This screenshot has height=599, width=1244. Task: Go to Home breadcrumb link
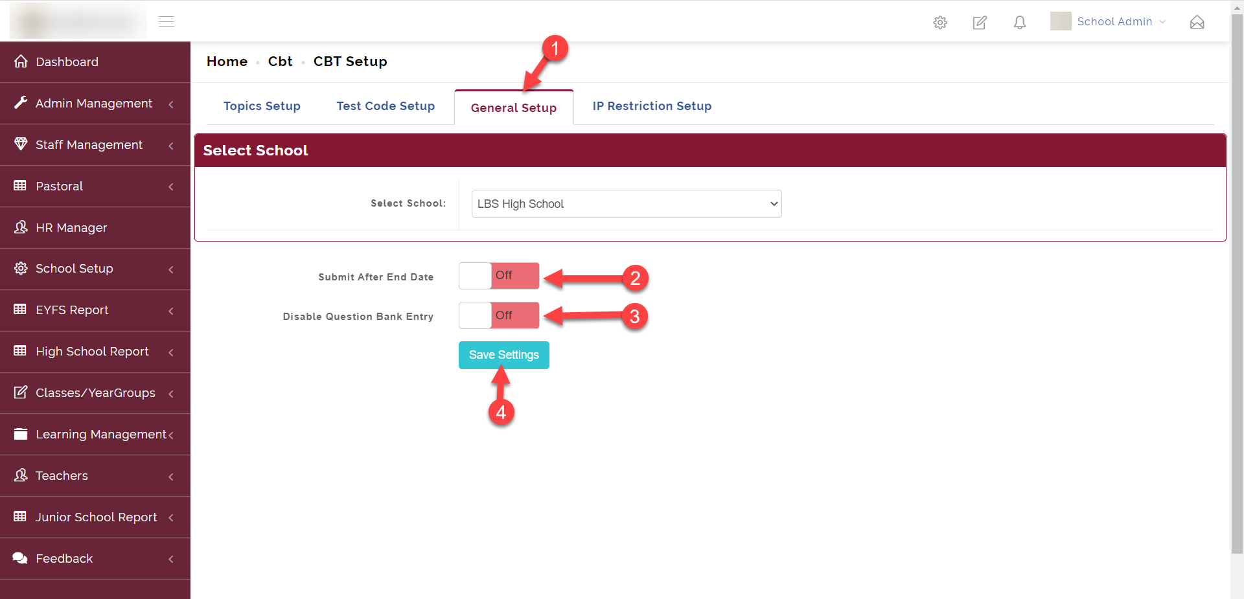pos(227,62)
